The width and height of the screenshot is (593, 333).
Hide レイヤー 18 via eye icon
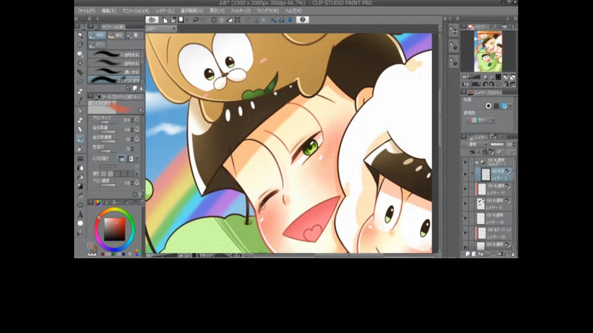[x=465, y=218]
